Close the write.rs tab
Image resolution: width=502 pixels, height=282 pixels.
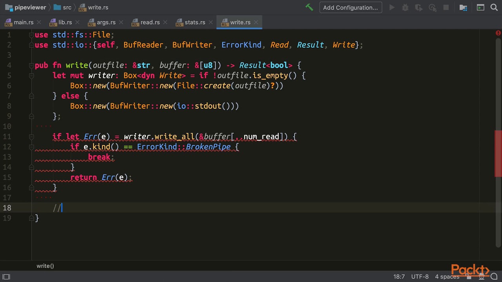pyautogui.click(x=255, y=22)
